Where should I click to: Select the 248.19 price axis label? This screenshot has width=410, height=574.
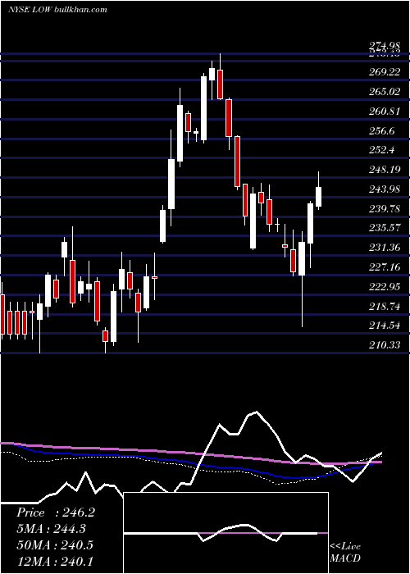[x=384, y=170]
